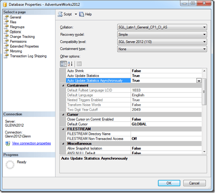Collapse the Miscellaneous category
Screen dimensions: 215x193
point(63,144)
